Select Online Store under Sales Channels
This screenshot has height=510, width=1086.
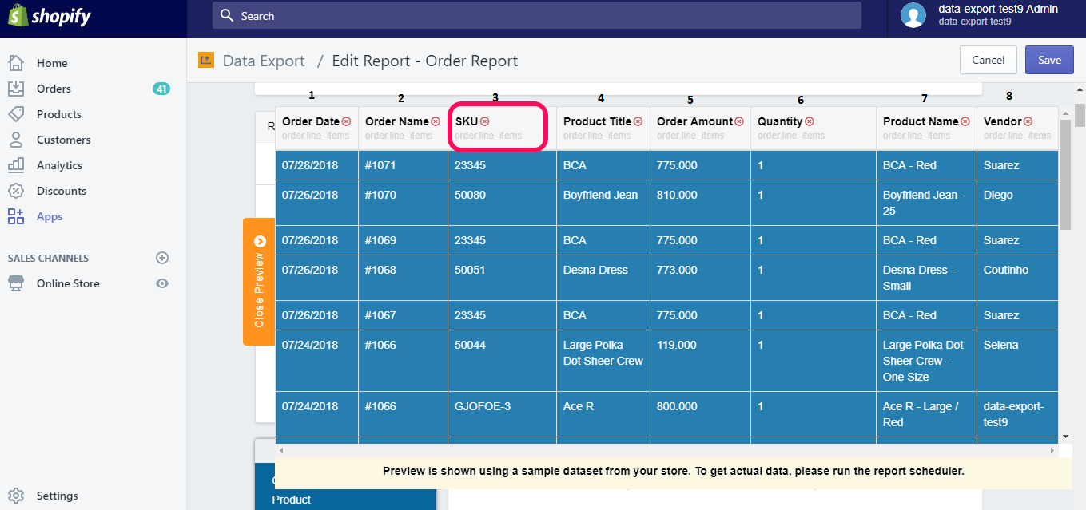(x=70, y=283)
